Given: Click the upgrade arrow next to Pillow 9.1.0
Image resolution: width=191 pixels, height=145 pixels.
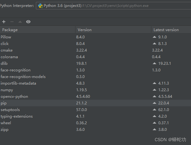Looking at the screenshot, I should click(x=154, y=37).
